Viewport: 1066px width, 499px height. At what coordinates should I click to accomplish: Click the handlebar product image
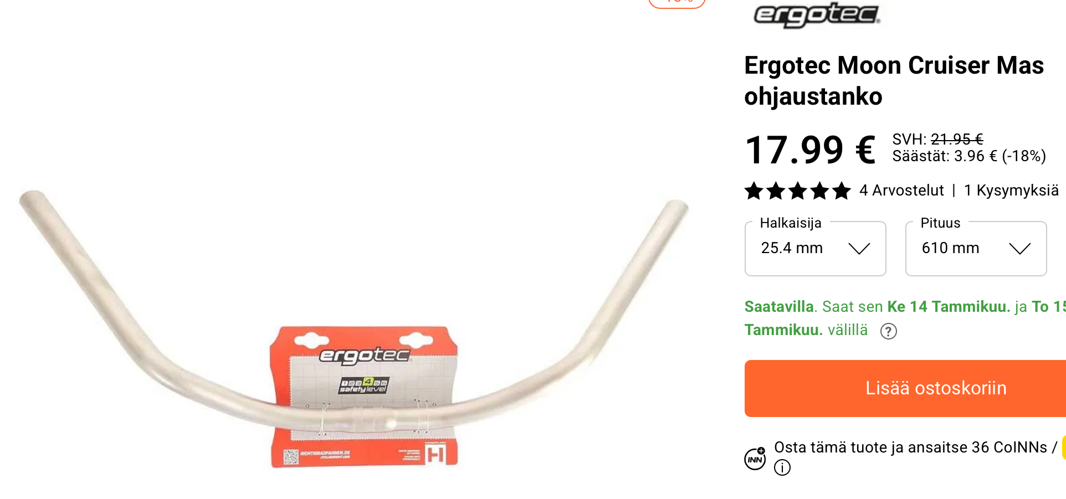(x=355, y=329)
